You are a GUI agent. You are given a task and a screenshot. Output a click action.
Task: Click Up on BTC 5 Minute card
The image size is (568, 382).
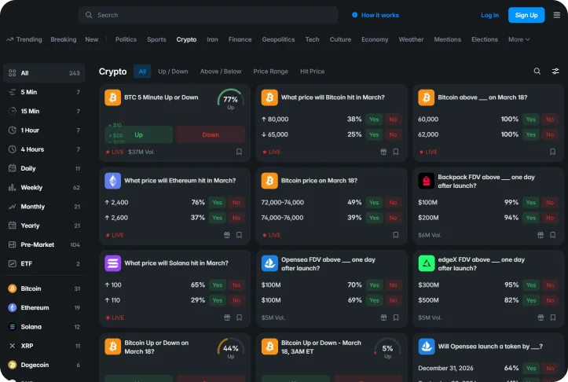pos(139,135)
